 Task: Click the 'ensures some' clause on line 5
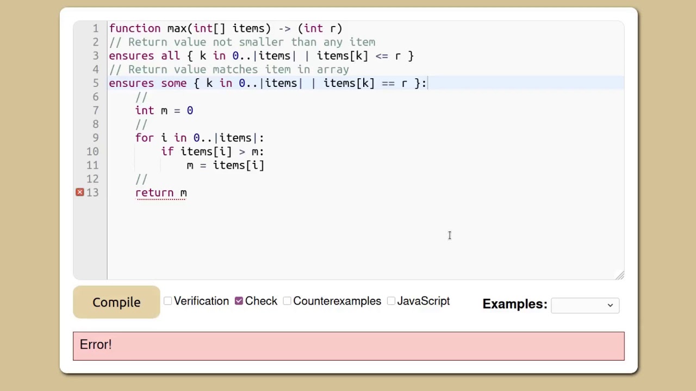click(x=268, y=83)
